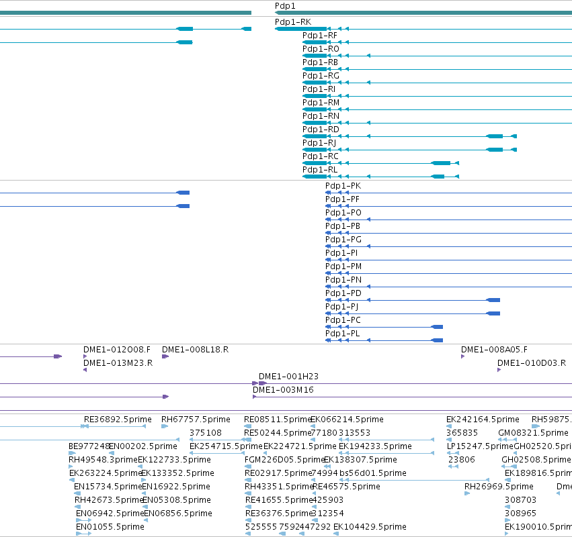The height and width of the screenshot is (537, 572).
Task: Select the distal coding block of Pdp1-PC
Action: (x=437, y=327)
